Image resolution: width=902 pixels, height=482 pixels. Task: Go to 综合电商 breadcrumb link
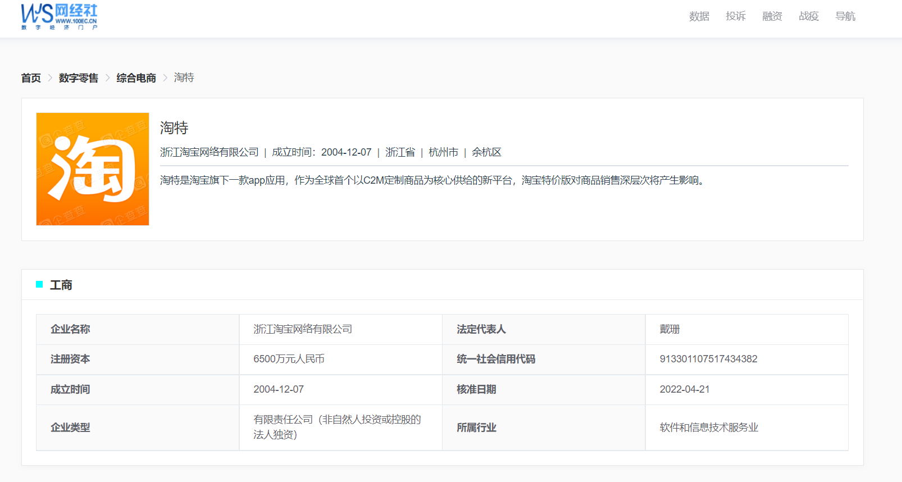[136, 78]
